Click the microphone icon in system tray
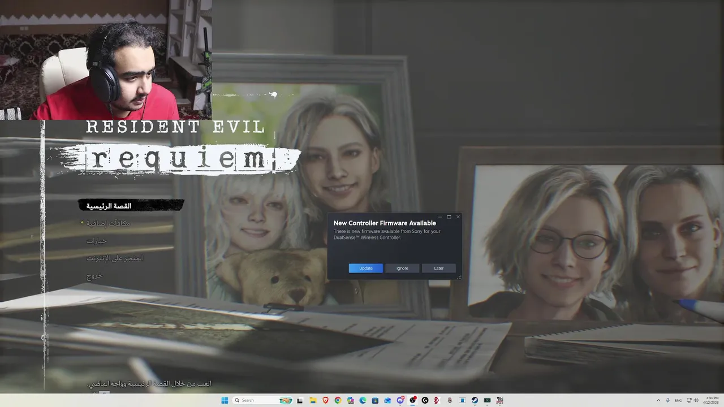The image size is (724, 407). (x=668, y=400)
